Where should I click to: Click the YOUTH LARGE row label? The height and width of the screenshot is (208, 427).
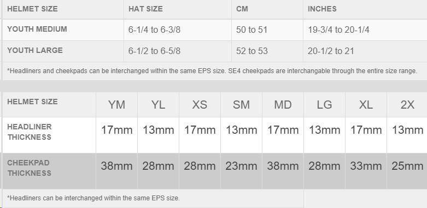pos(35,51)
